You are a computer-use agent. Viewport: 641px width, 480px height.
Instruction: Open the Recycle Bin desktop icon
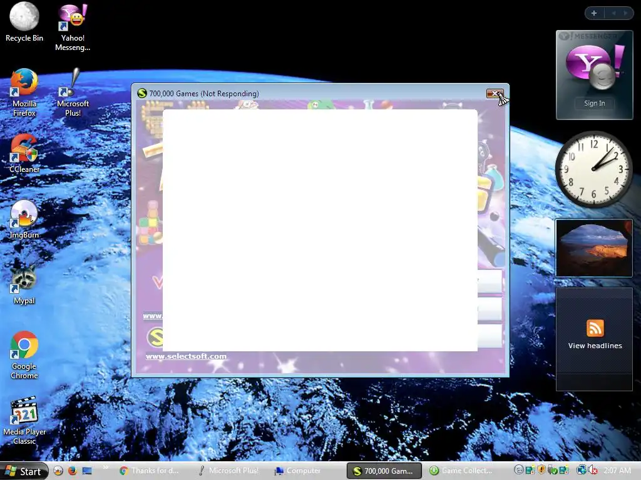point(24,22)
